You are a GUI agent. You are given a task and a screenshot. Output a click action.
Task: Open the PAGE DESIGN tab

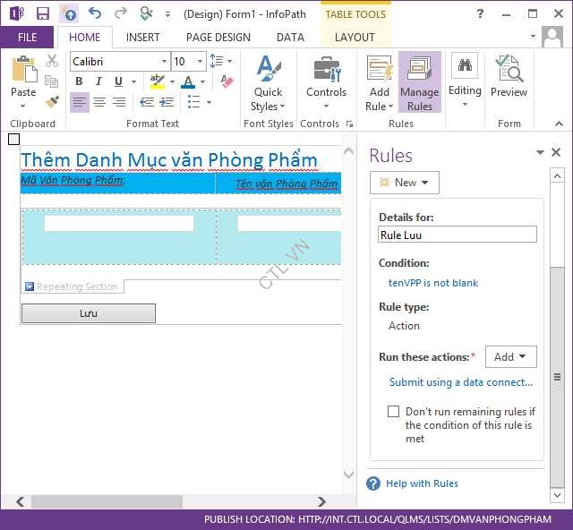(218, 38)
